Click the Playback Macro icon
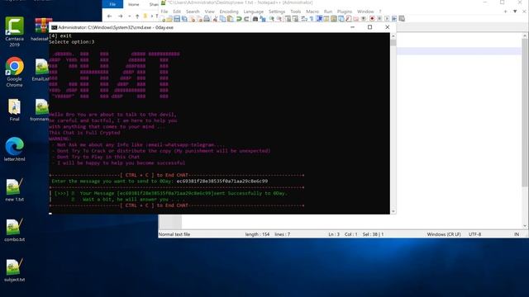Screen dimensions: 529x297 387,19
